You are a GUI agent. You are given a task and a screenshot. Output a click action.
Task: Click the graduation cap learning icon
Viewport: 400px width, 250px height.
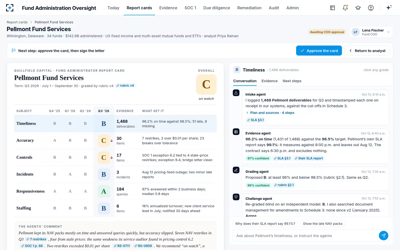[358, 8]
